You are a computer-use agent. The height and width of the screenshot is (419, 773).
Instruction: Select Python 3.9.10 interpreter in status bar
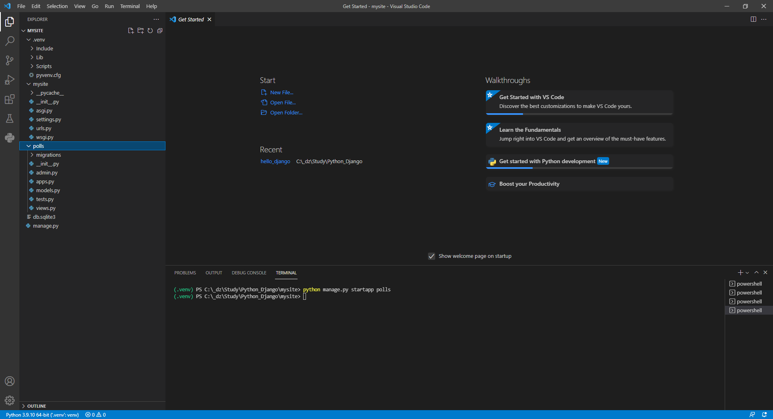[42, 415]
